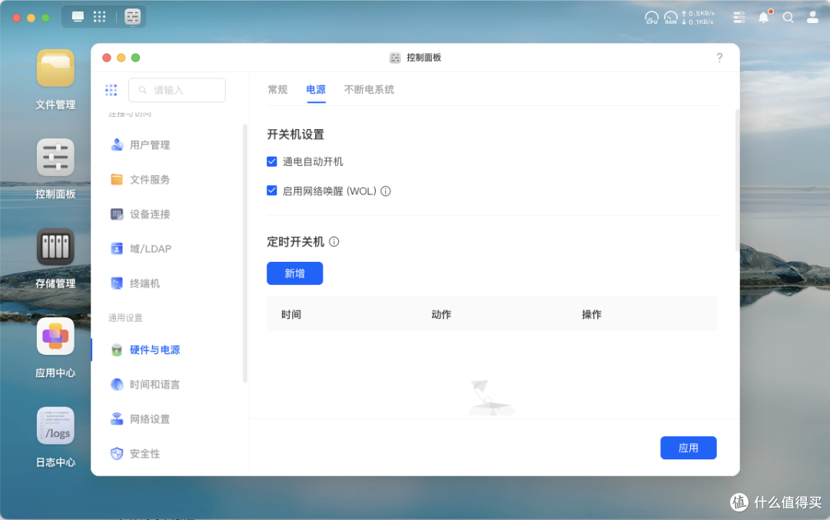The height and width of the screenshot is (520, 830).
Task: Open the task manager list icon in the top bar
Action: click(739, 18)
